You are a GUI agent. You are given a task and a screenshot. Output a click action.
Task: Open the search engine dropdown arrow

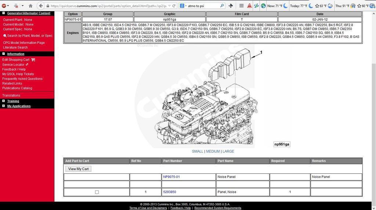pos(186,6)
